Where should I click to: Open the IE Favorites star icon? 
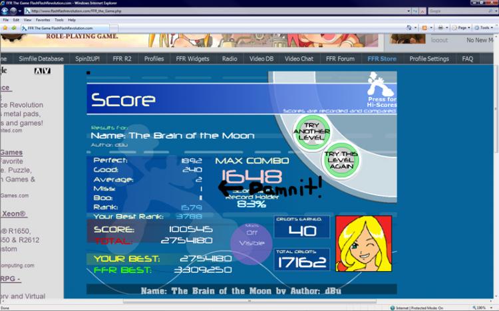click(5, 29)
